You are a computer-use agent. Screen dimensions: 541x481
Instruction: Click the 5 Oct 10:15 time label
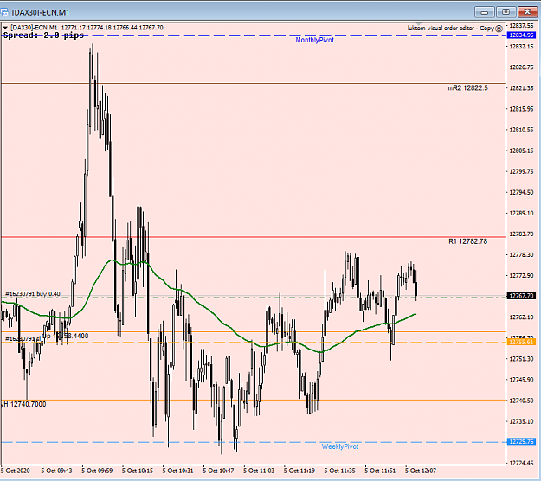(138, 471)
